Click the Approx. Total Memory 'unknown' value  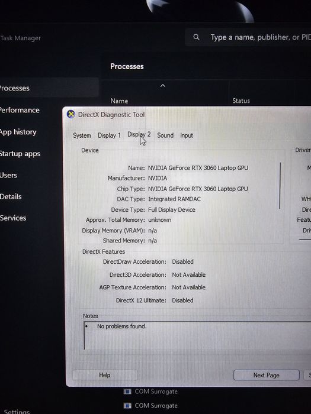pyautogui.click(x=159, y=220)
